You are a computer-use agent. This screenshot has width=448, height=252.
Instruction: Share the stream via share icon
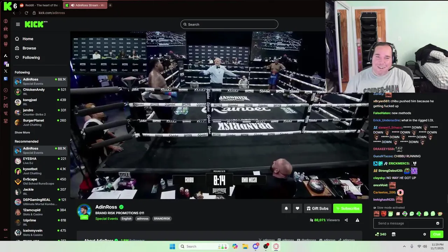coord(346,220)
